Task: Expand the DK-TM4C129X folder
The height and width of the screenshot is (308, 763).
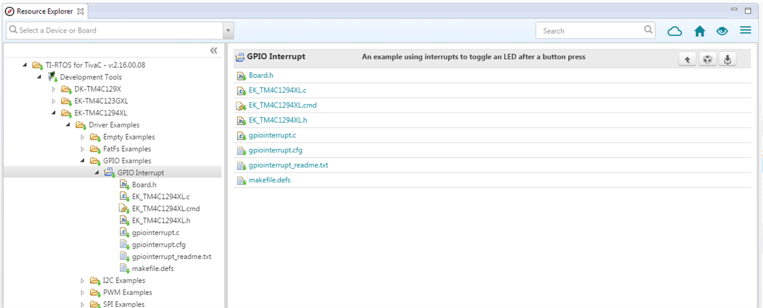Action: pyautogui.click(x=53, y=89)
